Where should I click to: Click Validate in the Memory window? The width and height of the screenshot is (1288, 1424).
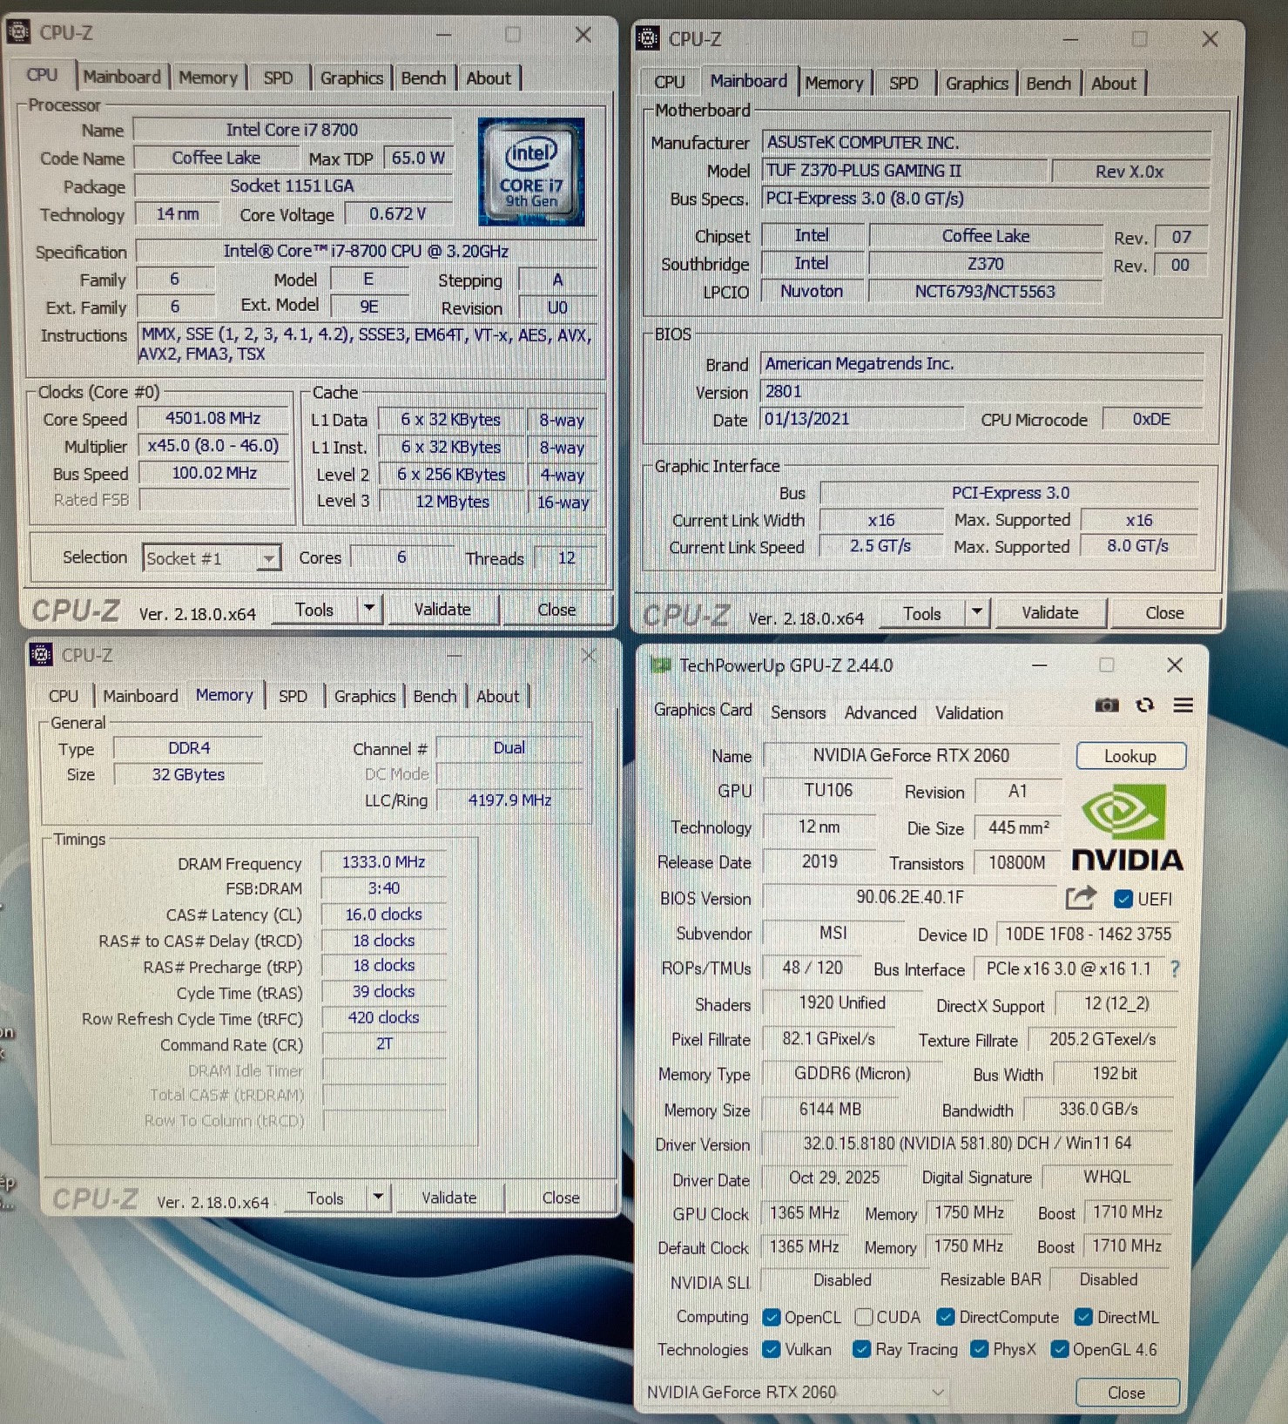point(448,1198)
